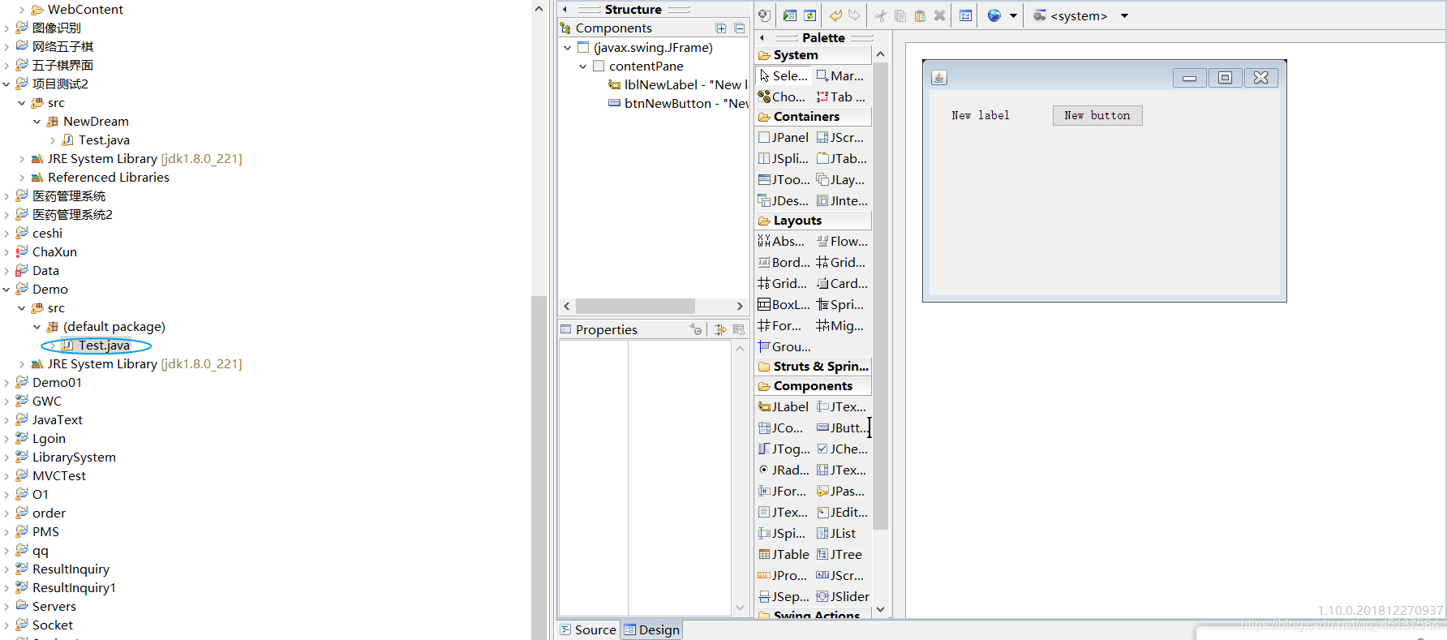Select JButton component in Palette

tap(840, 427)
